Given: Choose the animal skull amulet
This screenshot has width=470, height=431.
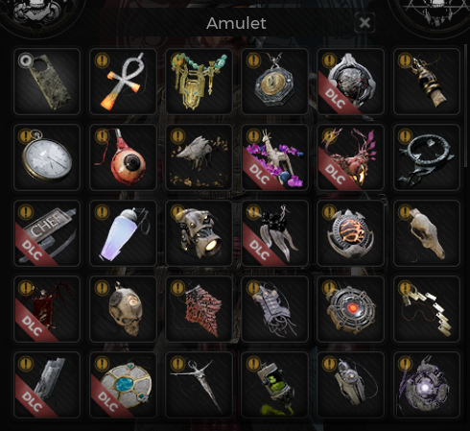Looking at the screenshot, I should [427, 233].
